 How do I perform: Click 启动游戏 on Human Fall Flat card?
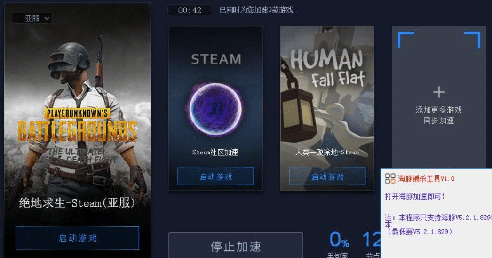pyautogui.click(x=327, y=176)
